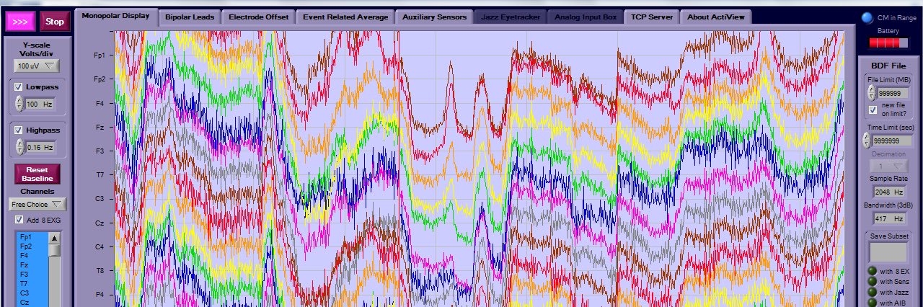Select Fz in the channel list

32,265
